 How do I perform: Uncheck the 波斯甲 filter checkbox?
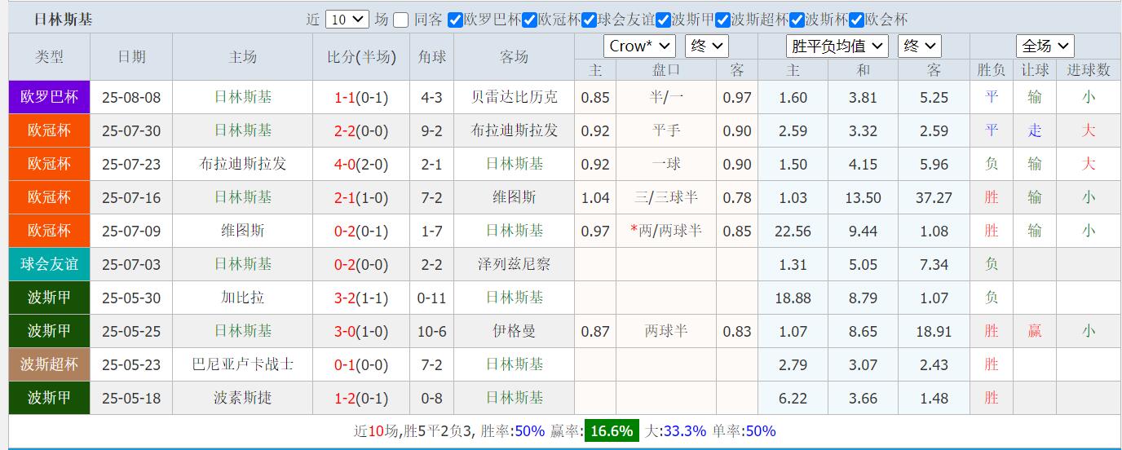[x=664, y=20]
